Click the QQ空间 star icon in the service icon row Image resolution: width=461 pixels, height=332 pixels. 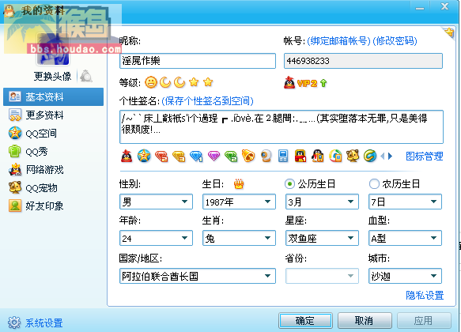[x=144, y=156]
